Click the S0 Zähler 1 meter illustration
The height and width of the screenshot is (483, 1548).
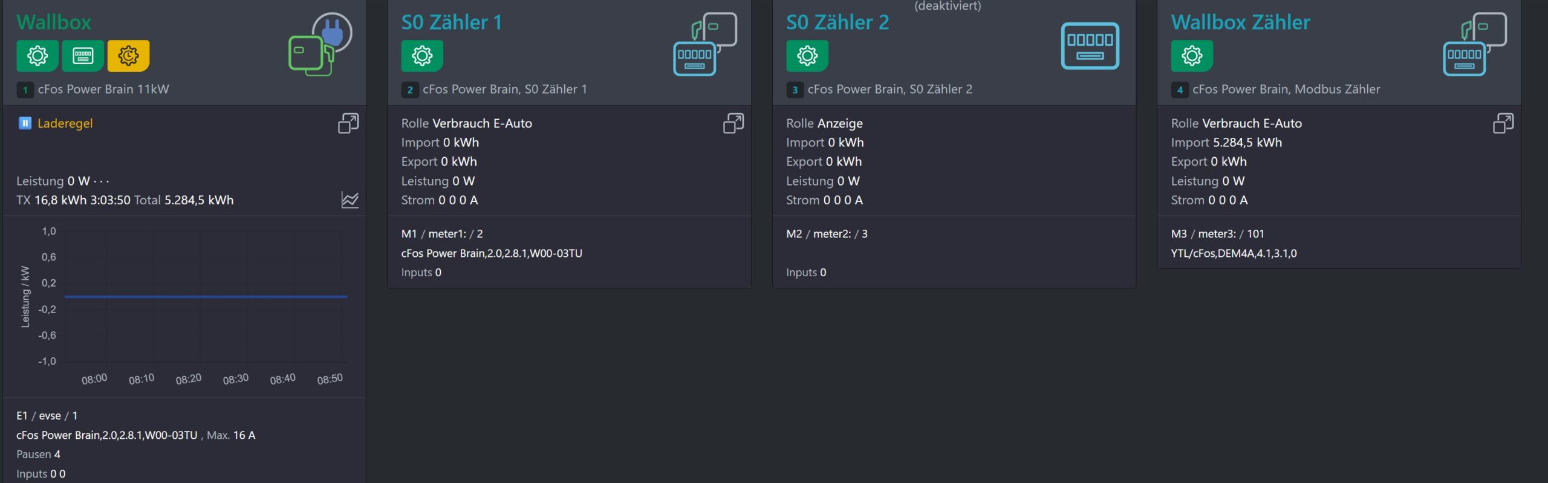(x=704, y=45)
